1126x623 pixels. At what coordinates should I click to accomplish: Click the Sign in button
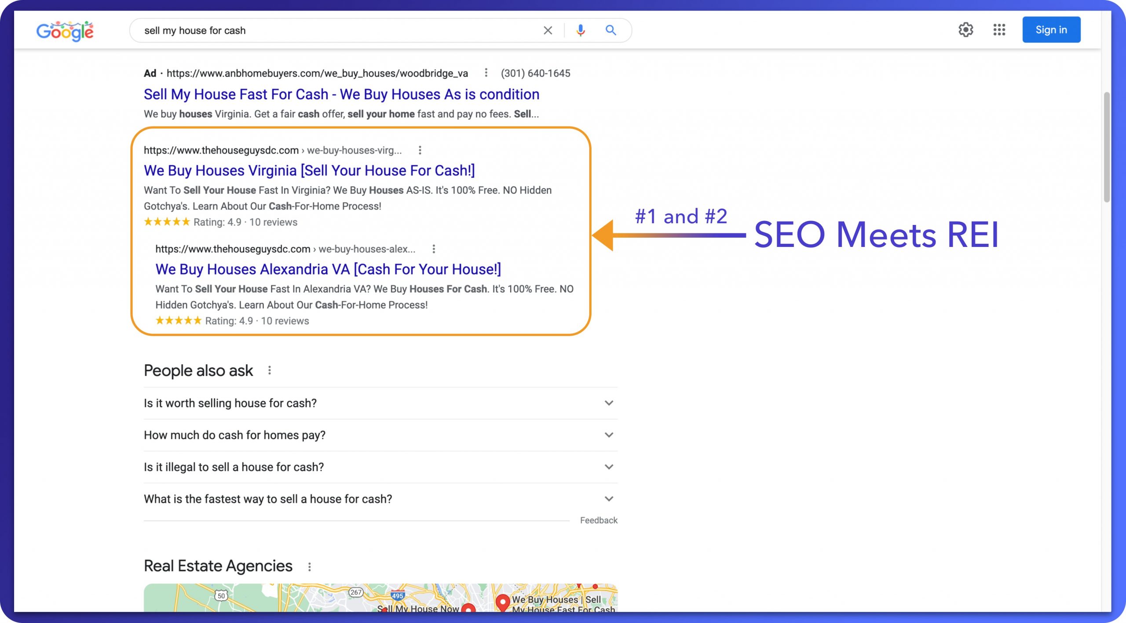click(x=1051, y=30)
